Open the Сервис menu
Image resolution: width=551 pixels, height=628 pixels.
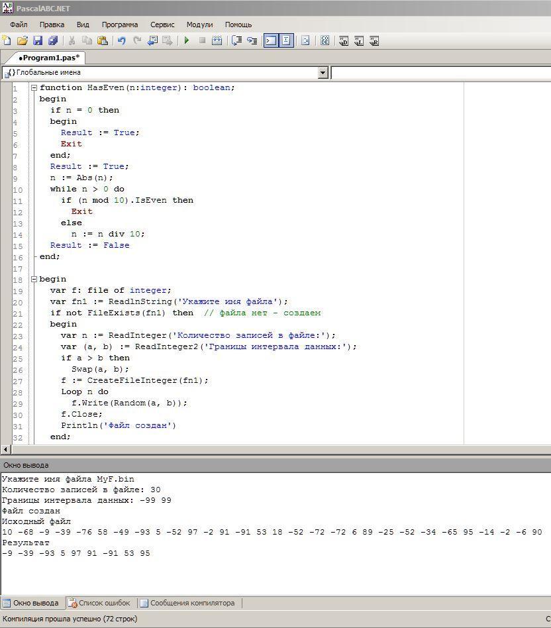tap(162, 25)
